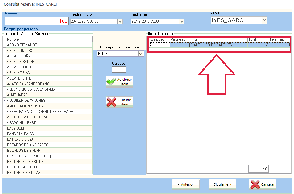Choose BANDEJA PAISA from the services list
The height and width of the screenshot is (194, 294).
coord(20,134)
